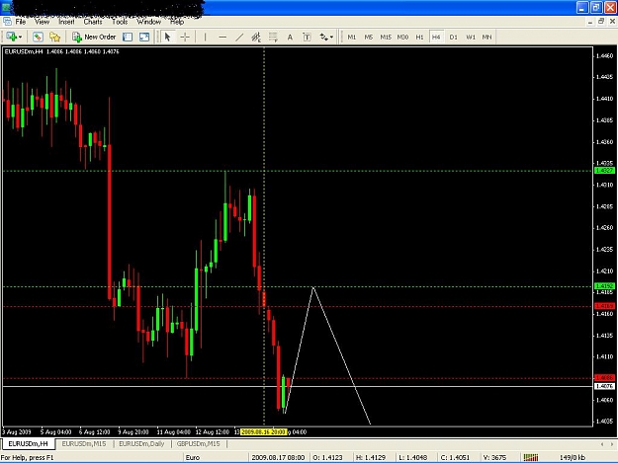Switch to M5 timeframe
This screenshot has height=463, width=618.
(x=369, y=37)
